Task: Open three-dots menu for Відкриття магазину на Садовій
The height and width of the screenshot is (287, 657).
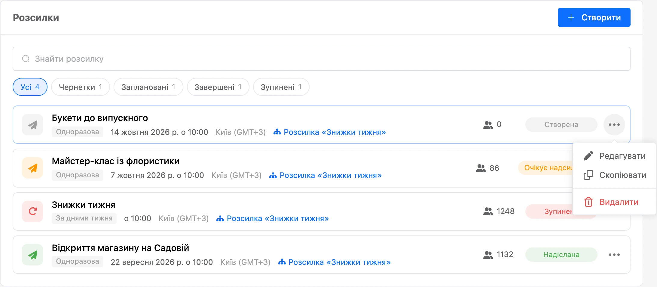Action: pos(614,255)
